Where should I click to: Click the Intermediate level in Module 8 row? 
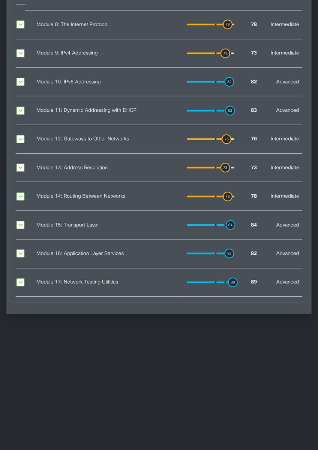click(285, 24)
